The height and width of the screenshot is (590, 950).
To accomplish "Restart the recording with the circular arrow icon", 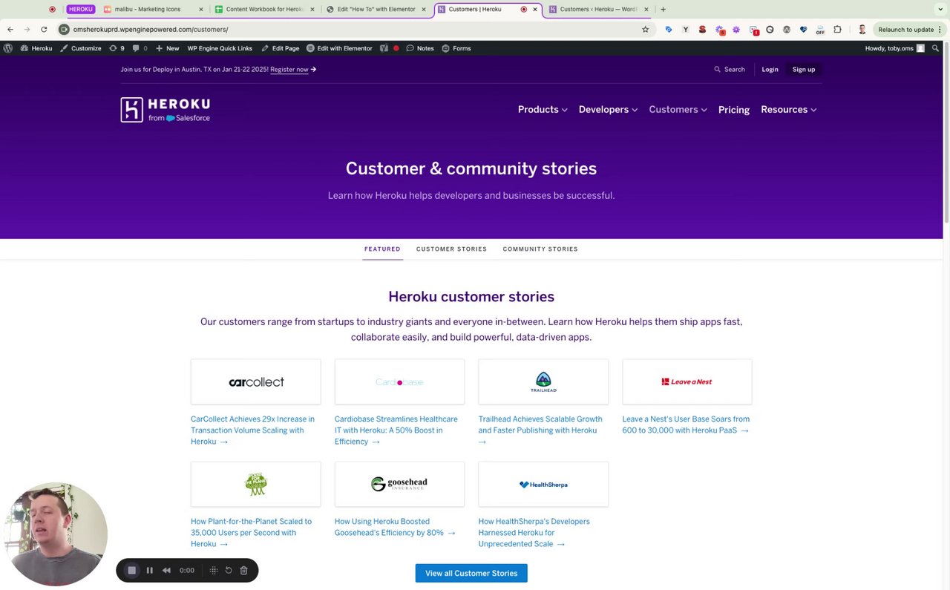I will [x=229, y=570].
